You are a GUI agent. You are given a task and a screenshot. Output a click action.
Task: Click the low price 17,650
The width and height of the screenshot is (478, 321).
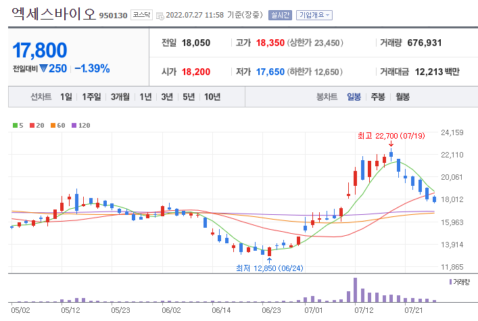coord(270,72)
